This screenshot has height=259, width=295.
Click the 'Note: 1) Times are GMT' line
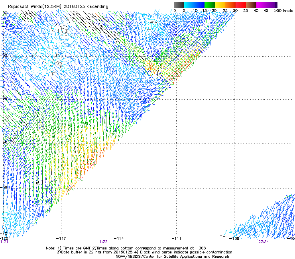(126, 248)
